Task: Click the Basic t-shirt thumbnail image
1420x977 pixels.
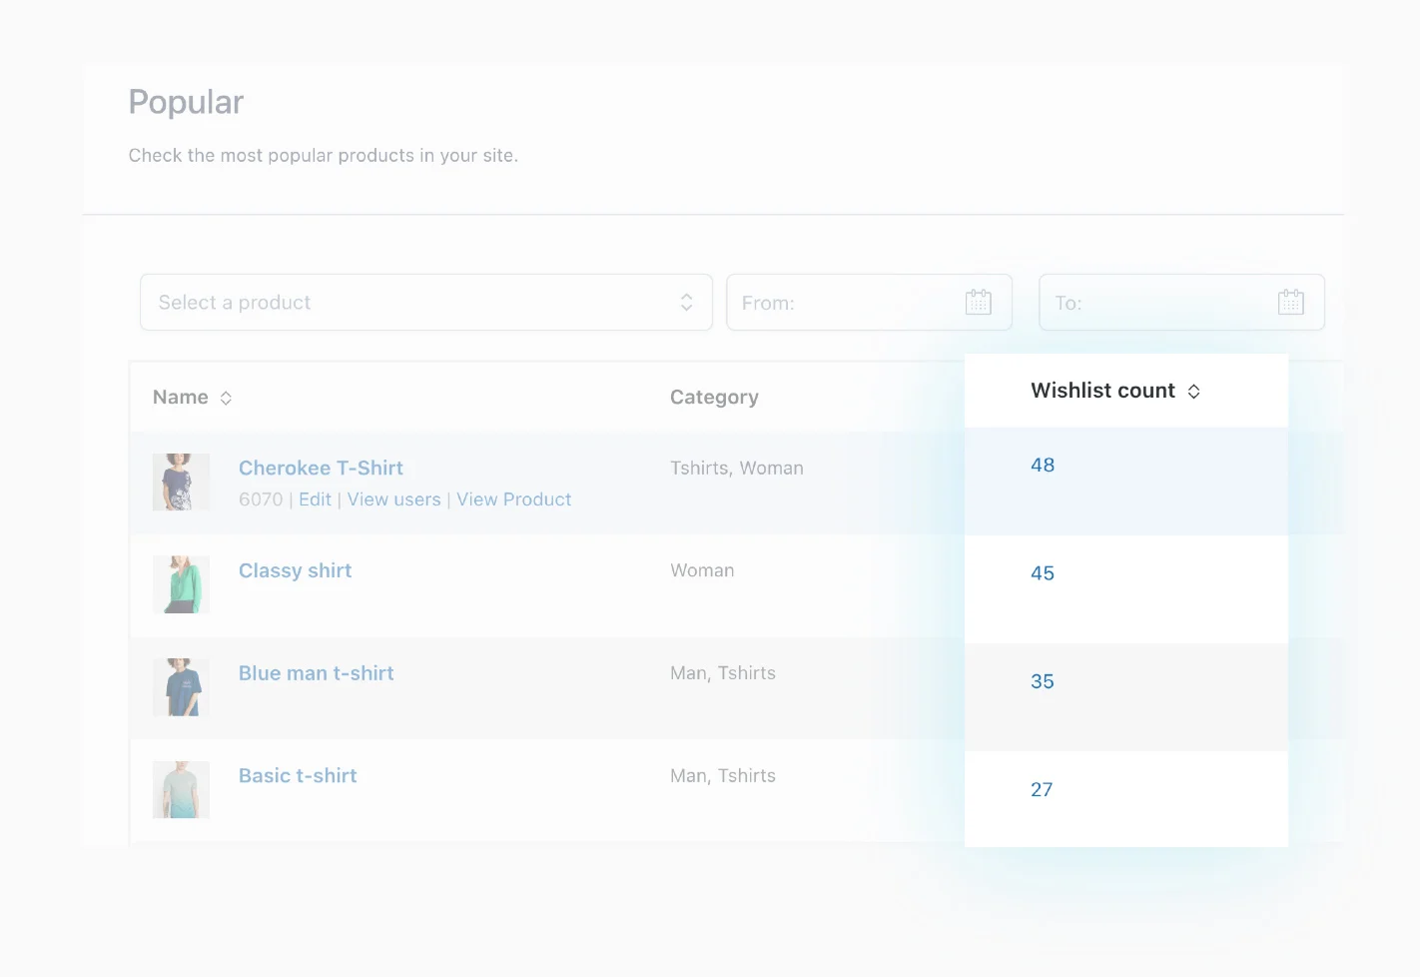Action: pyautogui.click(x=181, y=789)
